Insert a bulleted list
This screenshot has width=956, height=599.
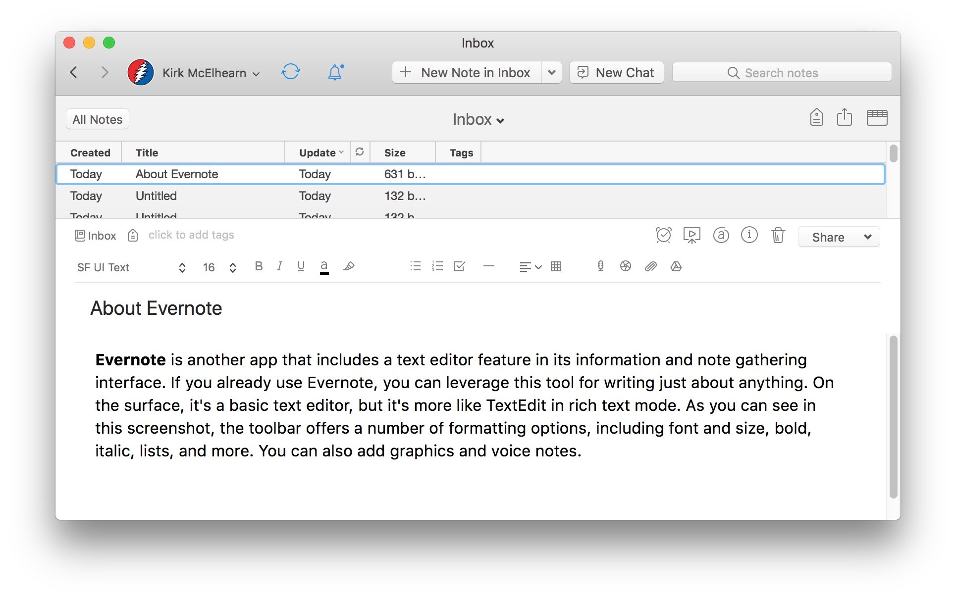click(416, 266)
